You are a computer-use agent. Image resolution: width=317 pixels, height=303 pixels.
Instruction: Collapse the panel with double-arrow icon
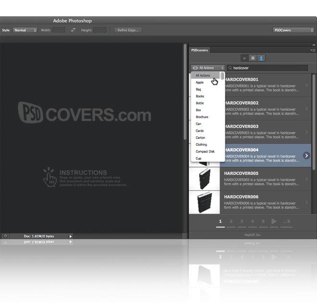tap(314, 45)
